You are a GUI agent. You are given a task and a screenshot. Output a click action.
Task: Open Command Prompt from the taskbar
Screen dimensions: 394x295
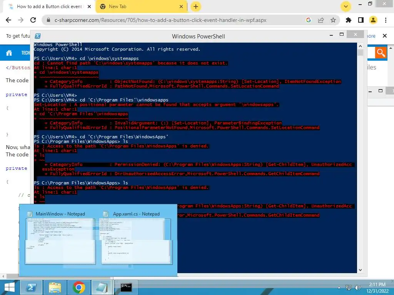126,287
